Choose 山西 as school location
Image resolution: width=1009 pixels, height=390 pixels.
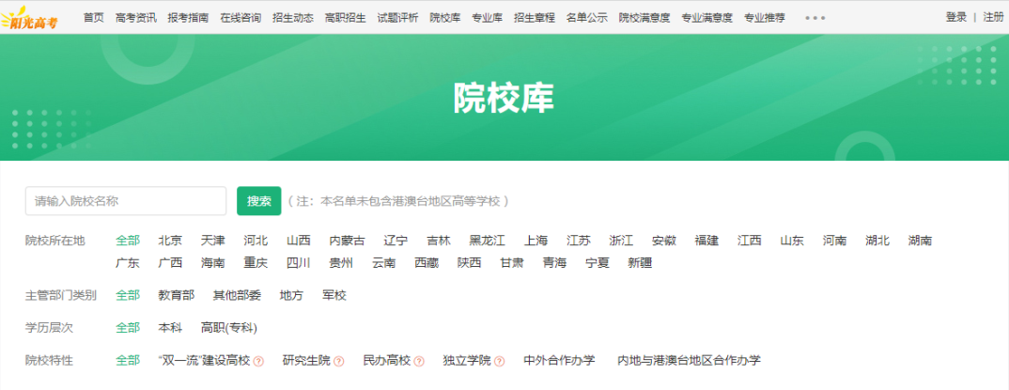click(299, 241)
